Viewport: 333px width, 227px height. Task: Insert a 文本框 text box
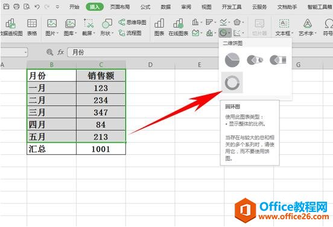(284, 27)
